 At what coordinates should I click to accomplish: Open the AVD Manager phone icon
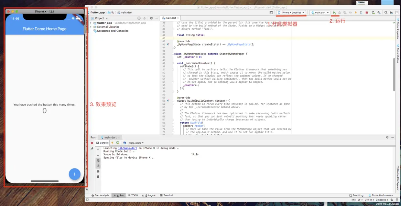pyautogui.click(x=374, y=13)
